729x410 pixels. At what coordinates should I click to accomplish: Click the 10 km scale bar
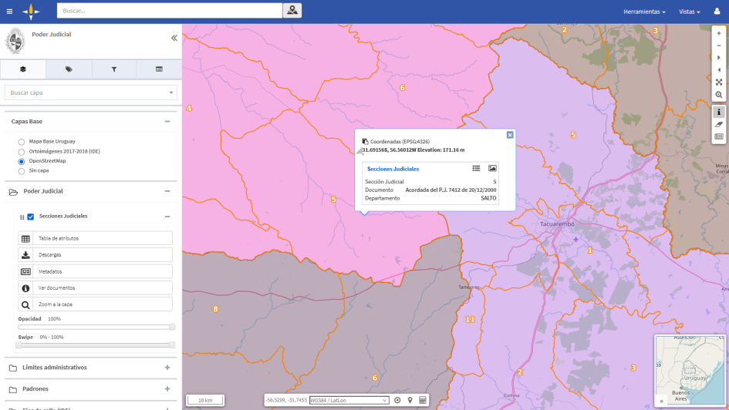[x=205, y=400]
